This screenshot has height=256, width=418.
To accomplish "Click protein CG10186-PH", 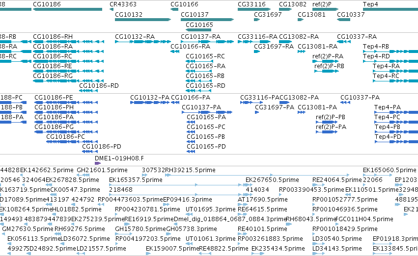I will 66,112.
